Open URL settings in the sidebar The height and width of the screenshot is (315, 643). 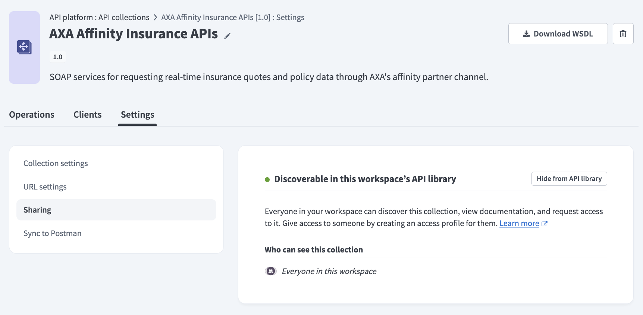pos(116,187)
